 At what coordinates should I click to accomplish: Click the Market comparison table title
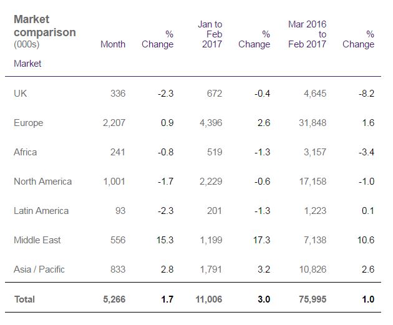click(x=44, y=26)
